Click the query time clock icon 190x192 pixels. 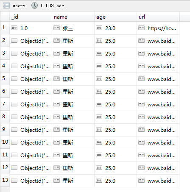pyautogui.click(x=34, y=6)
